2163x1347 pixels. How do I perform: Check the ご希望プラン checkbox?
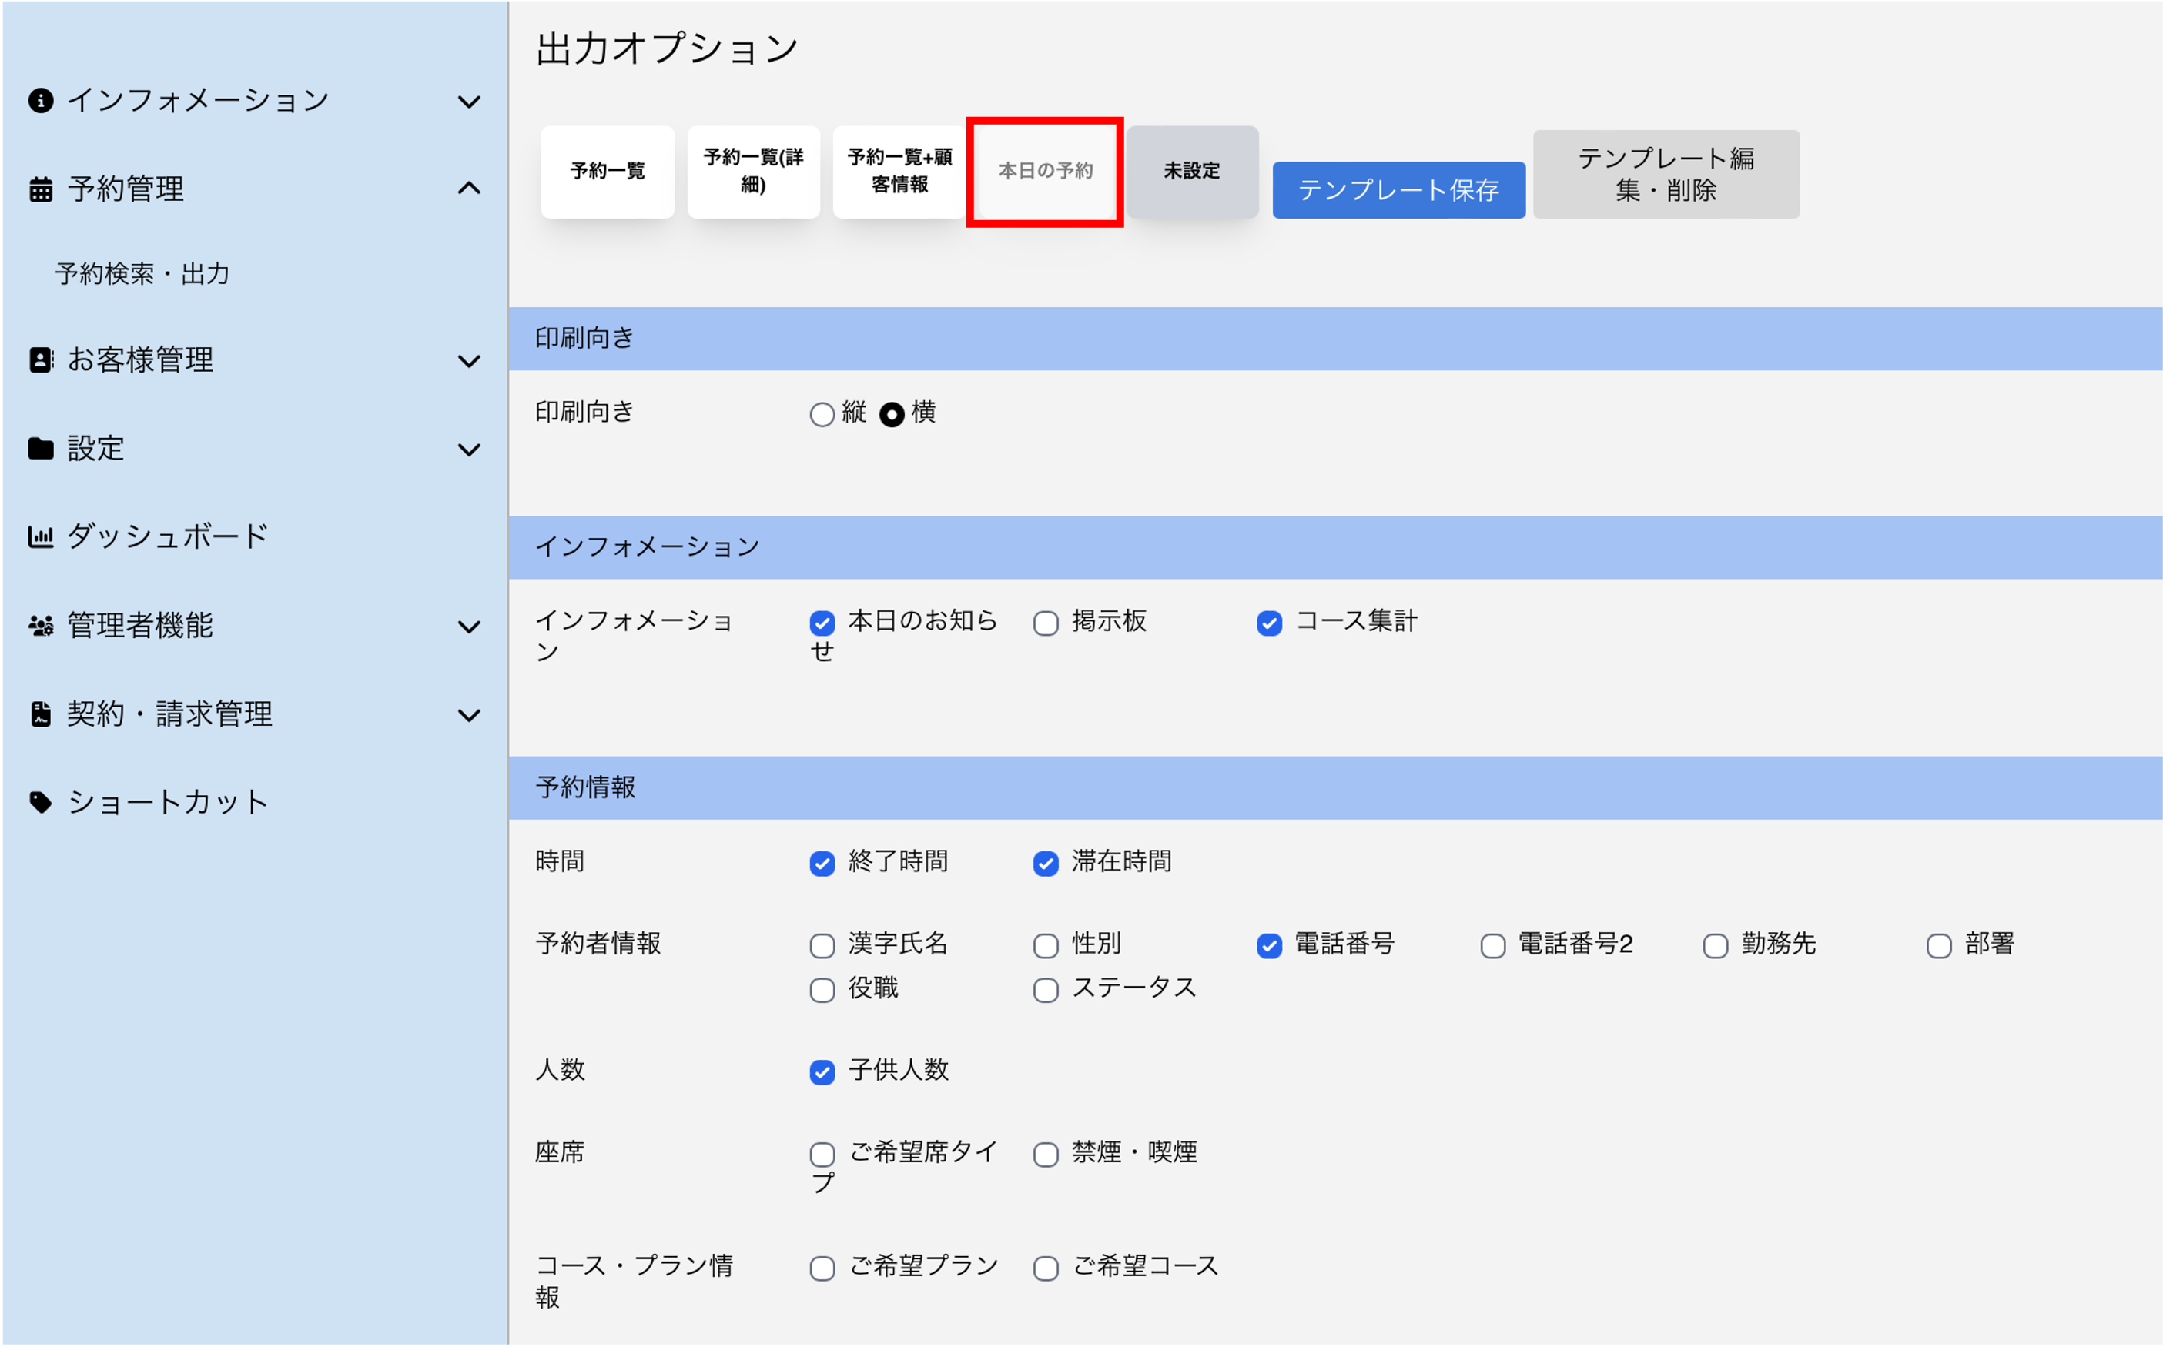click(x=822, y=1268)
